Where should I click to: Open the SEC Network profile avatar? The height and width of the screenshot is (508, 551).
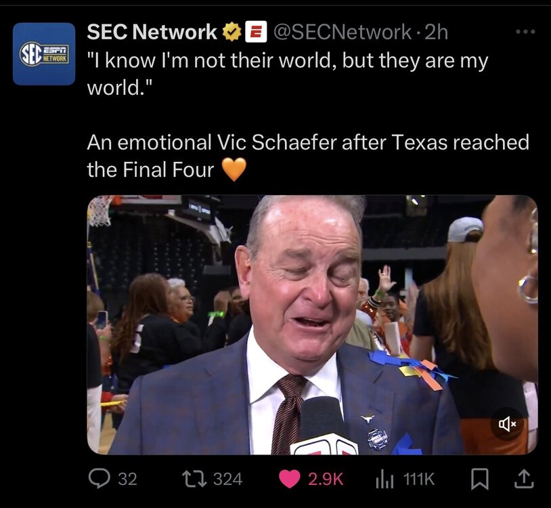44,54
